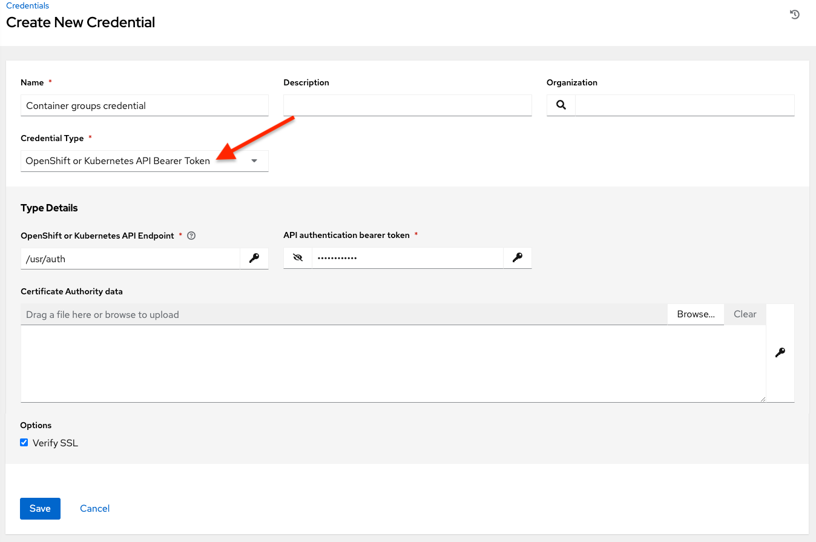Disable the Verify SSL checkbox
The width and height of the screenshot is (816, 542).
click(24, 442)
